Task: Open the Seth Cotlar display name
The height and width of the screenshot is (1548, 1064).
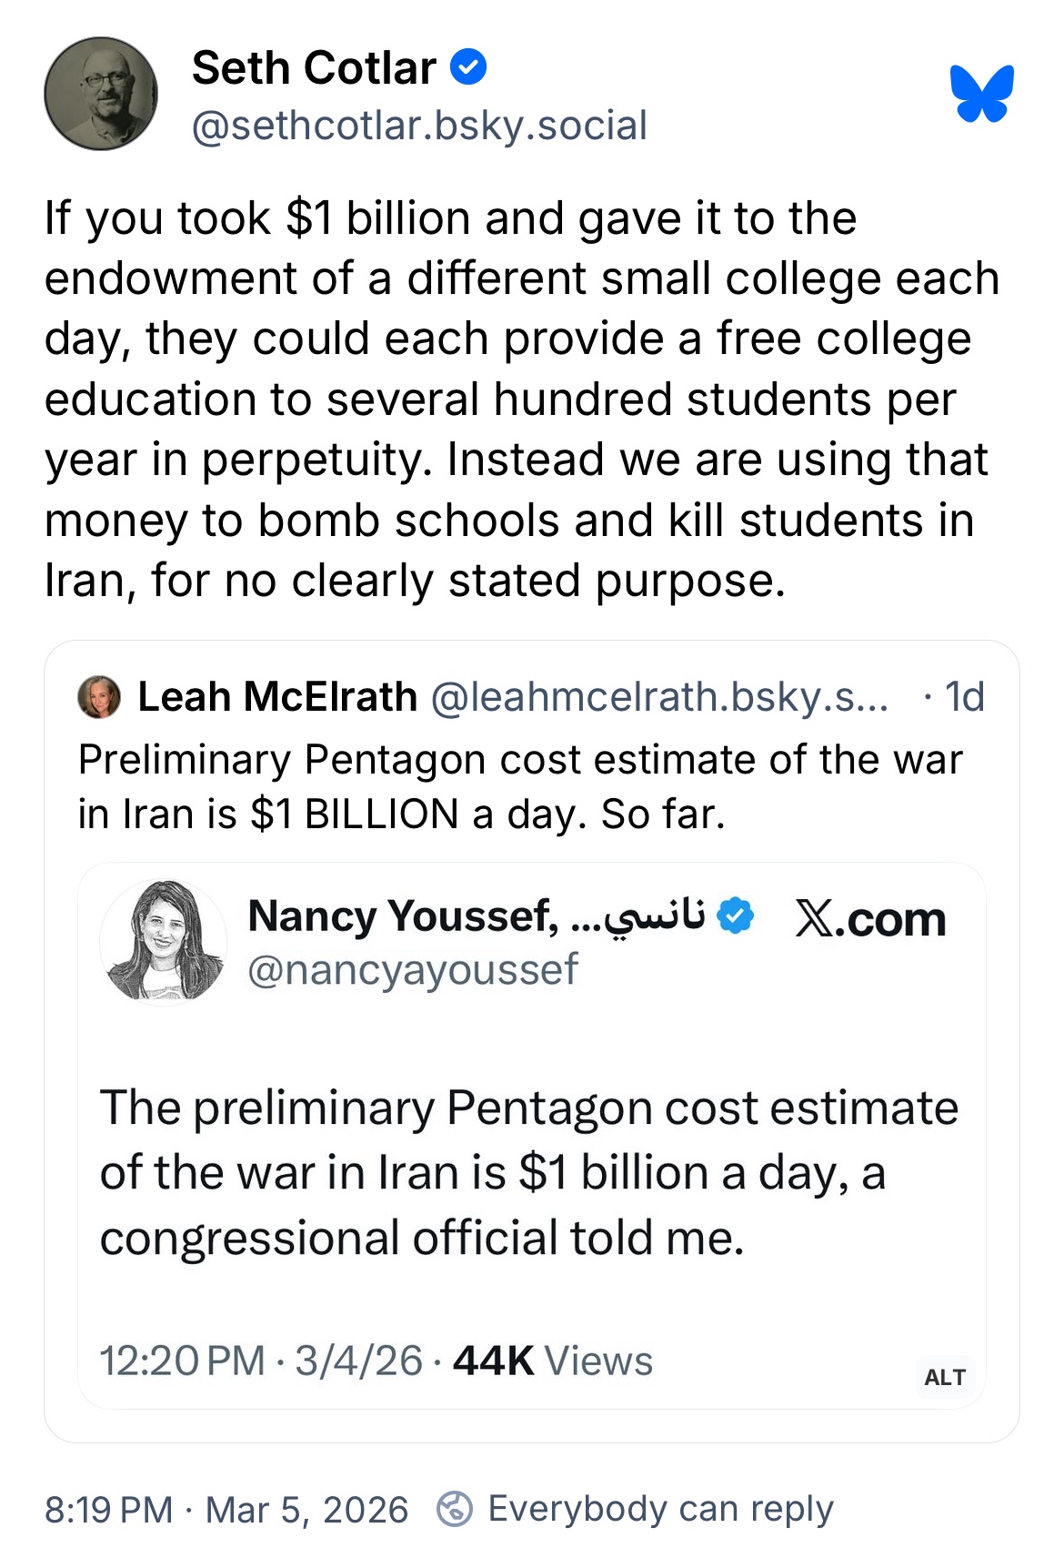Action: pos(314,68)
